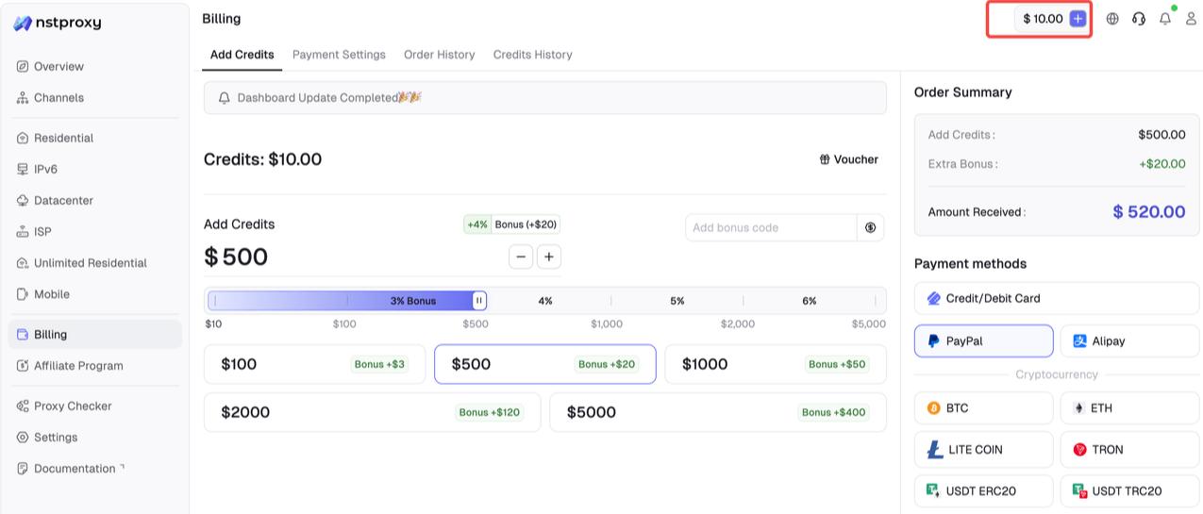Choose TRON payment option

click(1130, 450)
